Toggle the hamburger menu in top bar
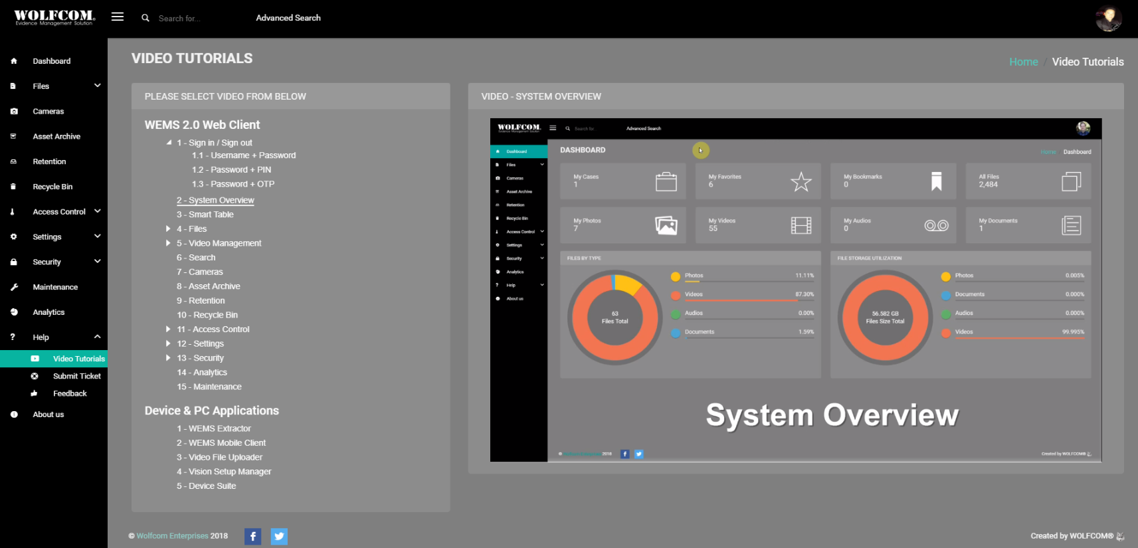The height and width of the screenshot is (548, 1138). click(x=118, y=17)
